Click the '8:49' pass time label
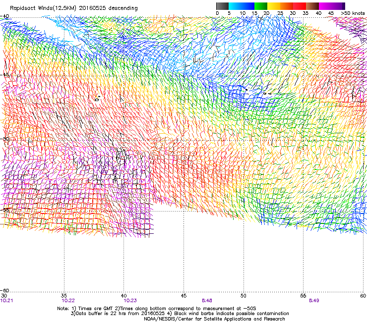367x322 pixels. click(x=314, y=301)
